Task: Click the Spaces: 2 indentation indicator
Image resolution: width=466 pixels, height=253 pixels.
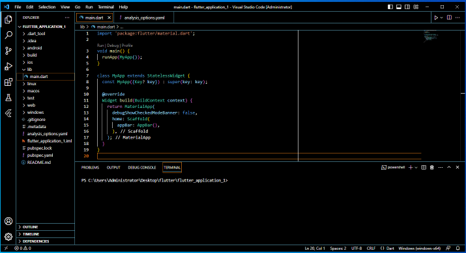Action: [338, 248]
